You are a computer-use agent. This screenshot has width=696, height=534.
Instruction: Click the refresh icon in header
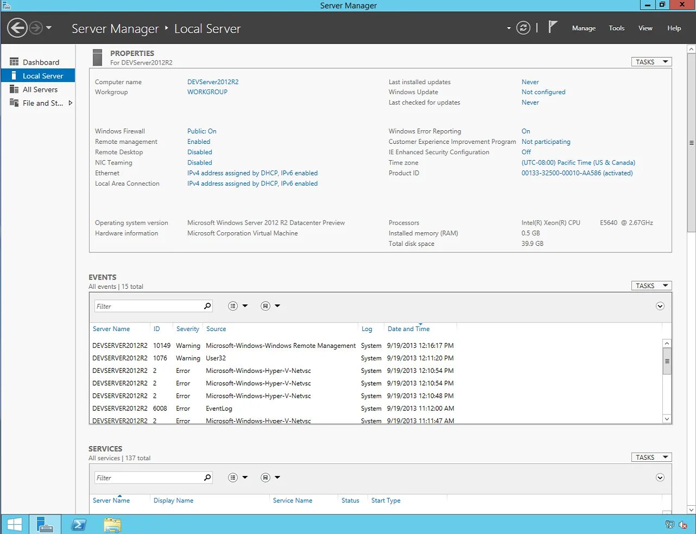[523, 28]
